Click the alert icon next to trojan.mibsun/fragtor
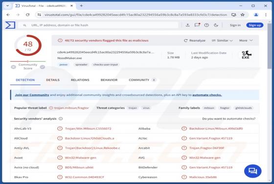274x184 pixels. tap(51, 108)
